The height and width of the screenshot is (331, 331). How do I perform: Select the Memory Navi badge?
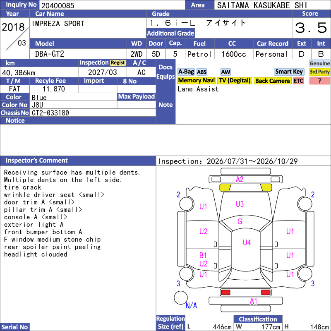pos(196,80)
